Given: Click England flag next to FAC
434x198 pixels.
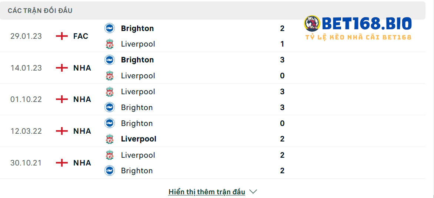Looking at the screenshot, I should (62, 36).
